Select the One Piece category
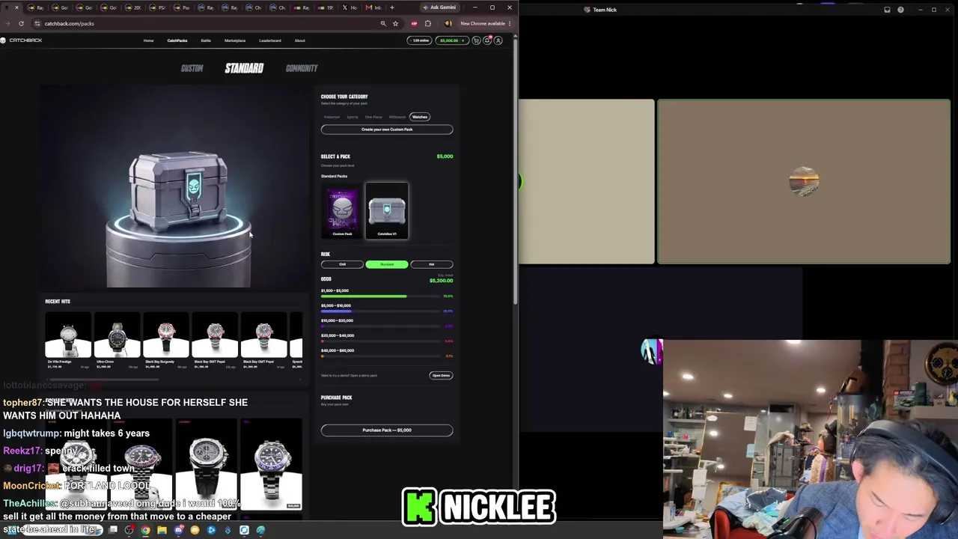The width and height of the screenshot is (958, 539). point(373,117)
